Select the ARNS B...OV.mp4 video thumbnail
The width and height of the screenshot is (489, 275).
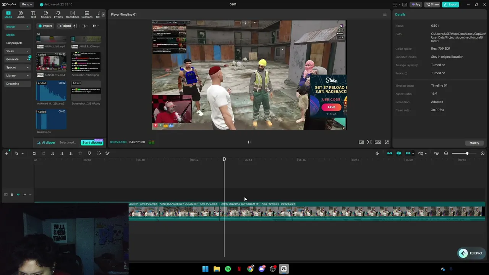click(51, 62)
